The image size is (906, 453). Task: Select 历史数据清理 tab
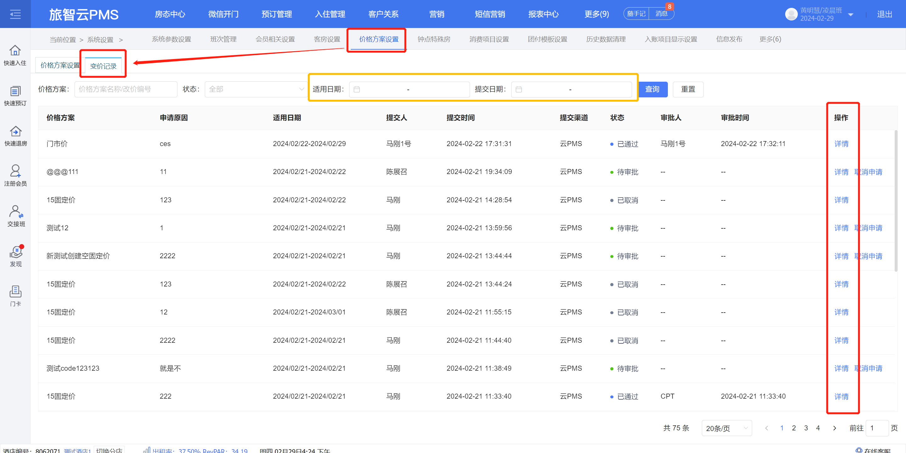[x=606, y=39]
